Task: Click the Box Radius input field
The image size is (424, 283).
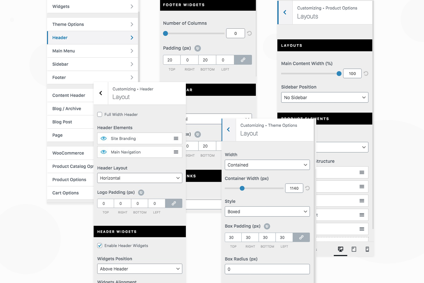Action: pyautogui.click(x=267, y=269)
